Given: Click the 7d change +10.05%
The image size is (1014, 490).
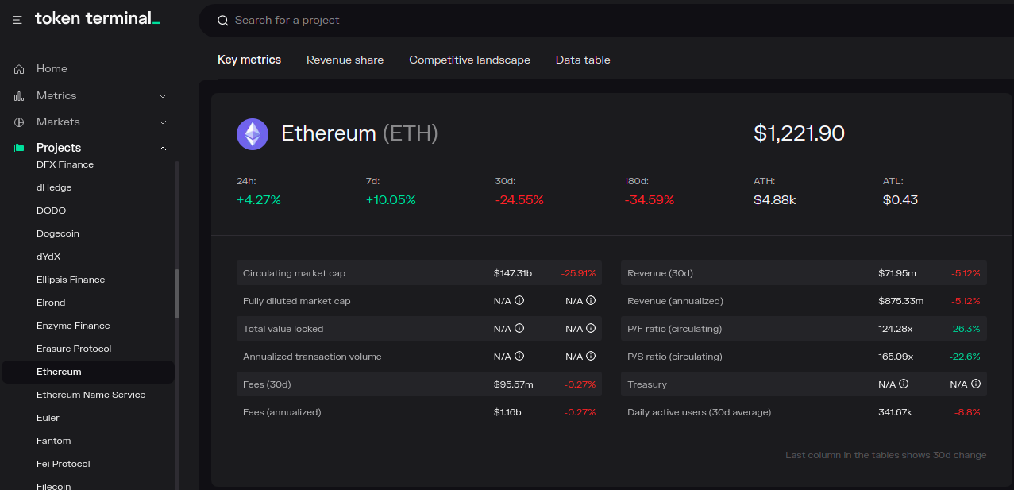Looking at the screenshot, I should 391,200.
